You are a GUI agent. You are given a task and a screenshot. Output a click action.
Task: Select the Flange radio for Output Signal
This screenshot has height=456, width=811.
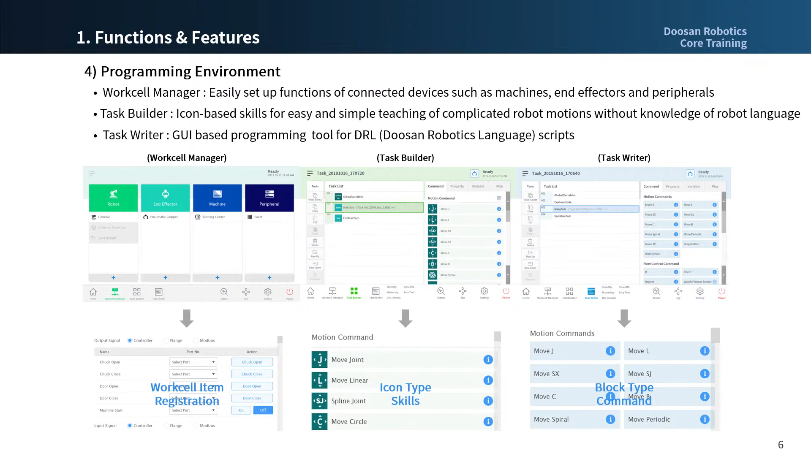pos(166,340)
